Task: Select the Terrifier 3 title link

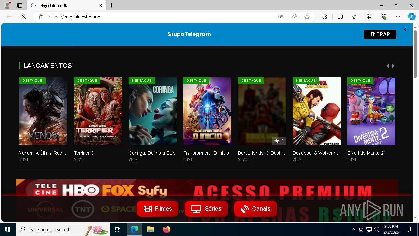Action: (84, 153)
